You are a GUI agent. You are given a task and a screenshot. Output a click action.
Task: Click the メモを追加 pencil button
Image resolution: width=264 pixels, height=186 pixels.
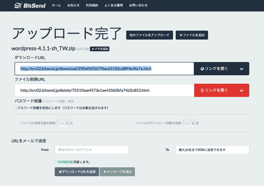pyautogui.click(x=100, y=49)
